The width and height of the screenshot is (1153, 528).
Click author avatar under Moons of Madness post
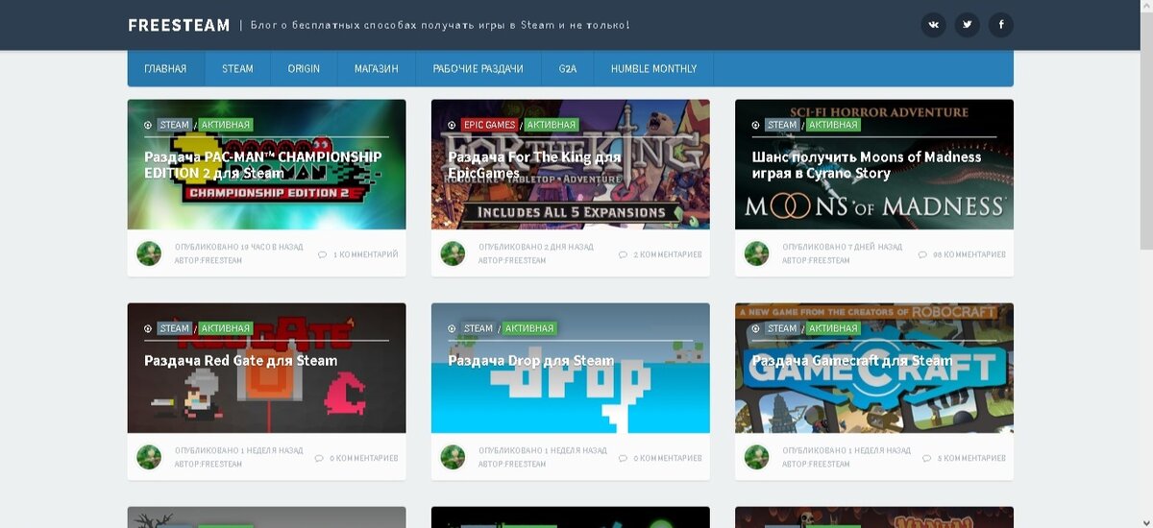[757, 253]
